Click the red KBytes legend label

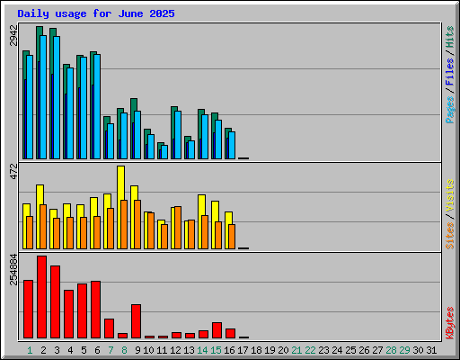point(450,323)
